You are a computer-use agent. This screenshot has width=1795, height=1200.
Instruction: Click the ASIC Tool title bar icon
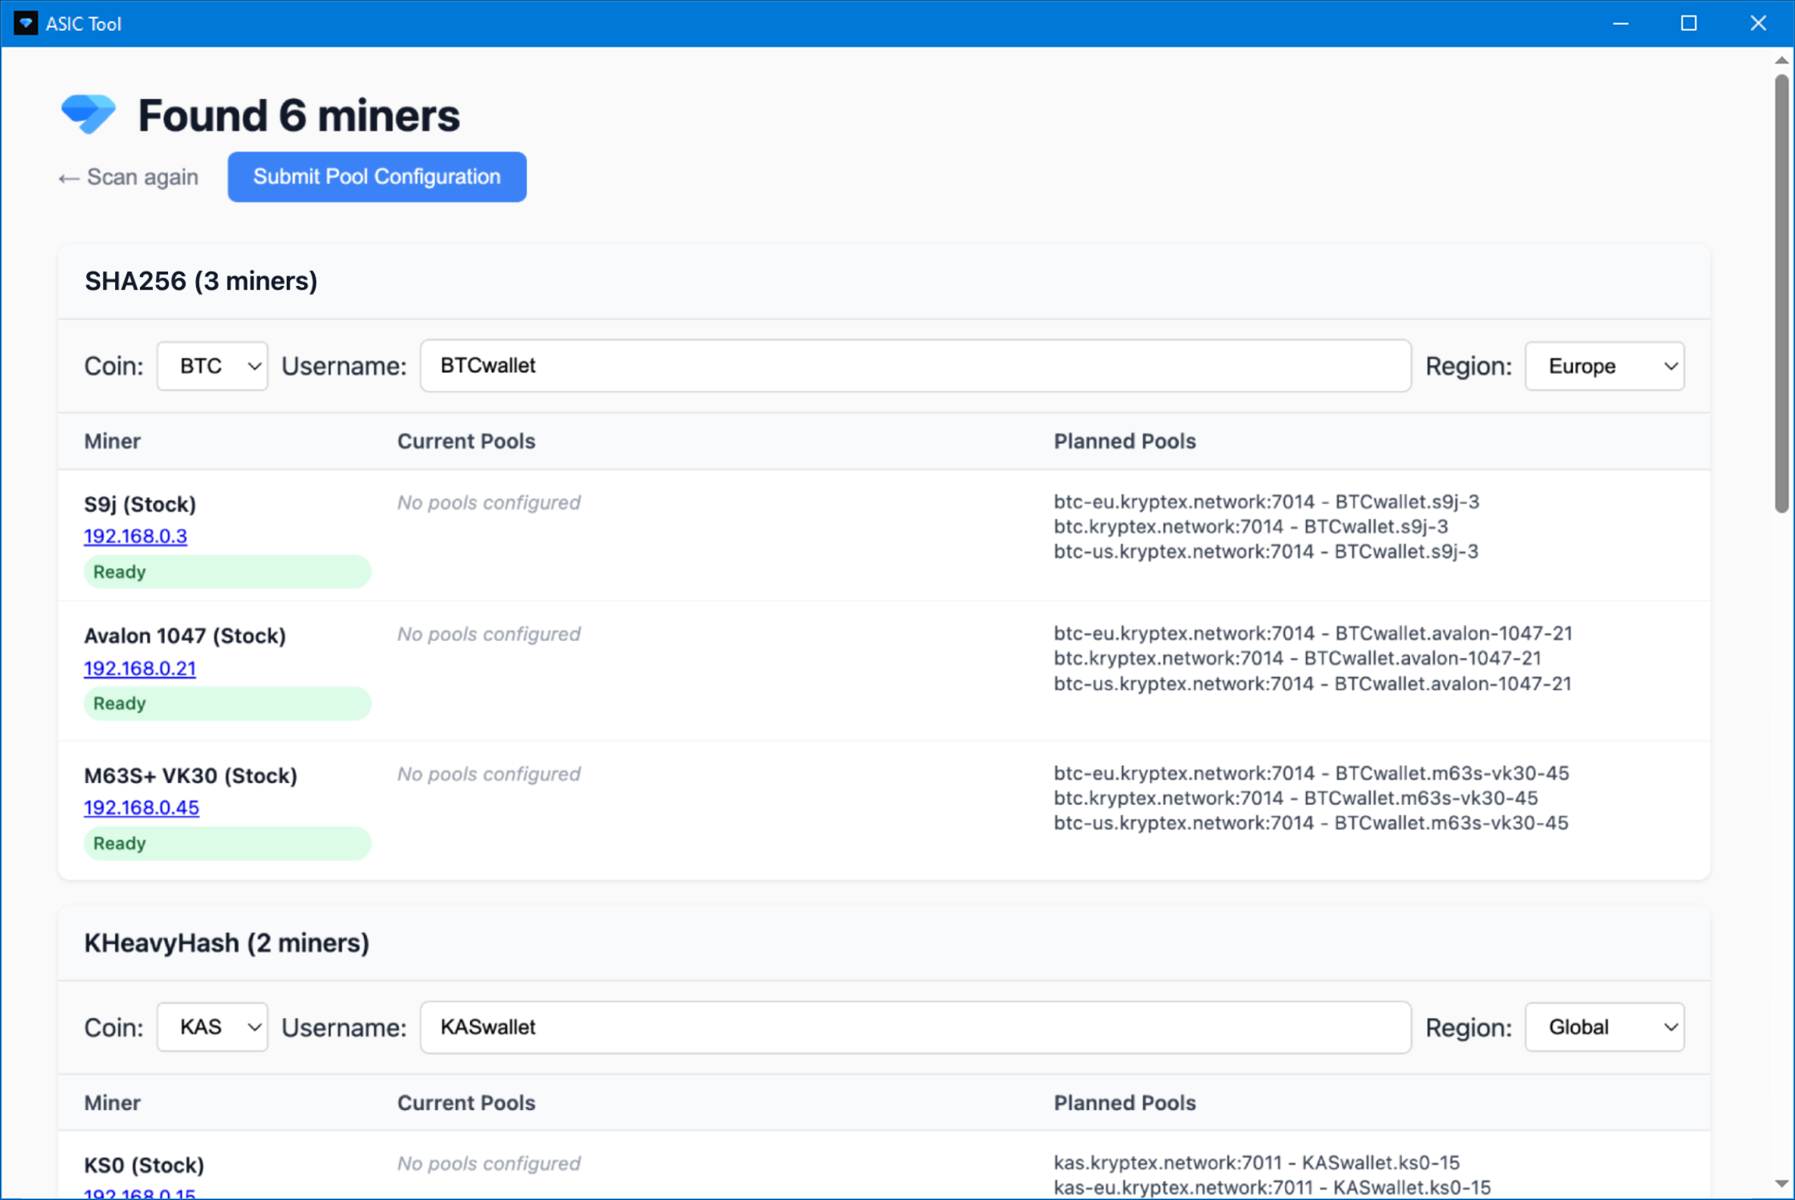click(x=25, y=23)
